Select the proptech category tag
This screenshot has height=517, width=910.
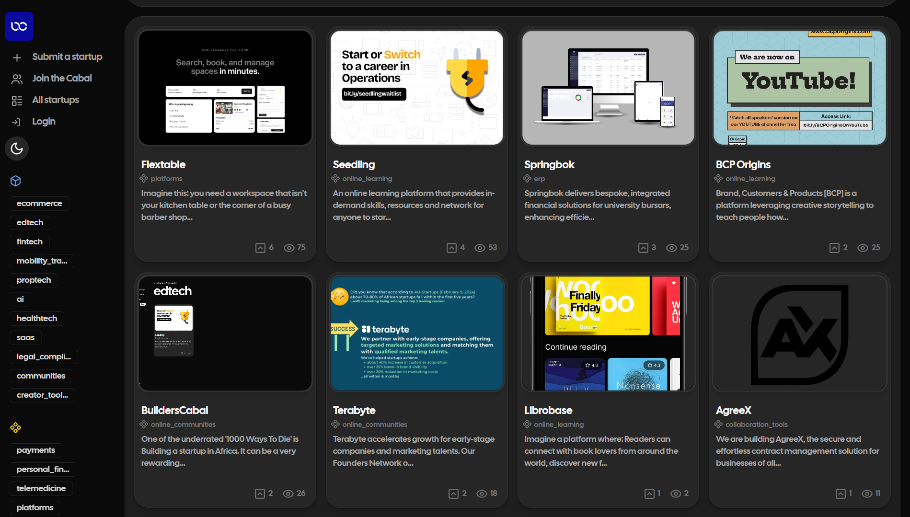coord(34,280)
